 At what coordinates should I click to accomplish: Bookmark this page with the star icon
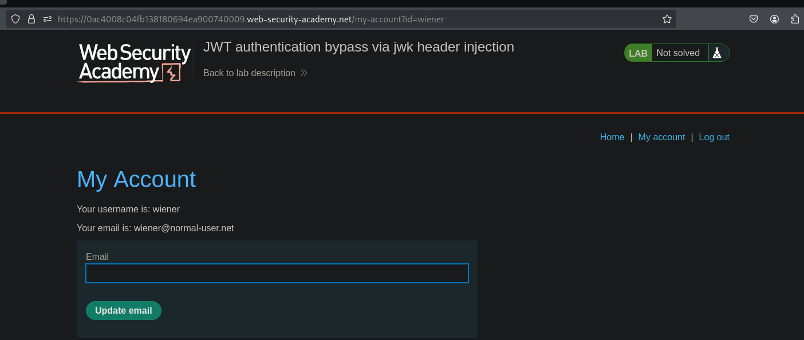[x=667, y=19]
